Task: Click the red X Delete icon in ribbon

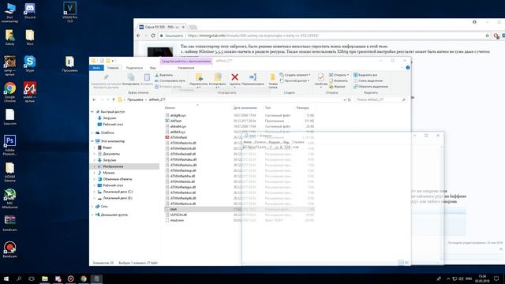Action: click(x=235, y=77)
